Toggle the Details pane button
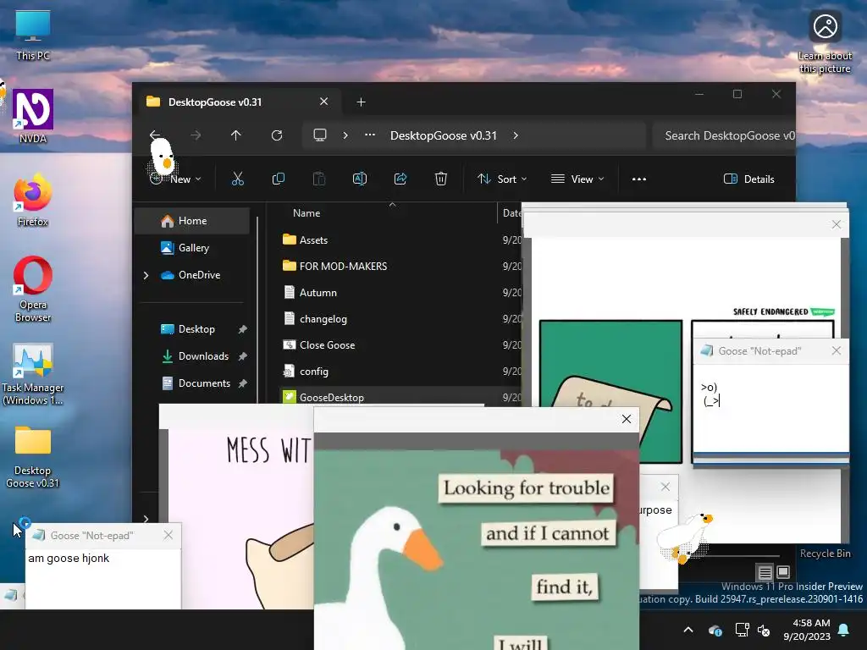Image resolution: width=867 pixels, height=650 pixels. (x=749, y=179)
